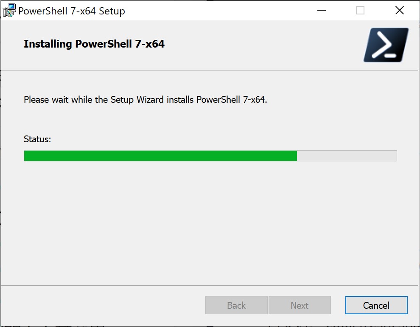This screenshot has width=420, height=327.
Task: Close the setup window with the X
Action: coord(399,11)
